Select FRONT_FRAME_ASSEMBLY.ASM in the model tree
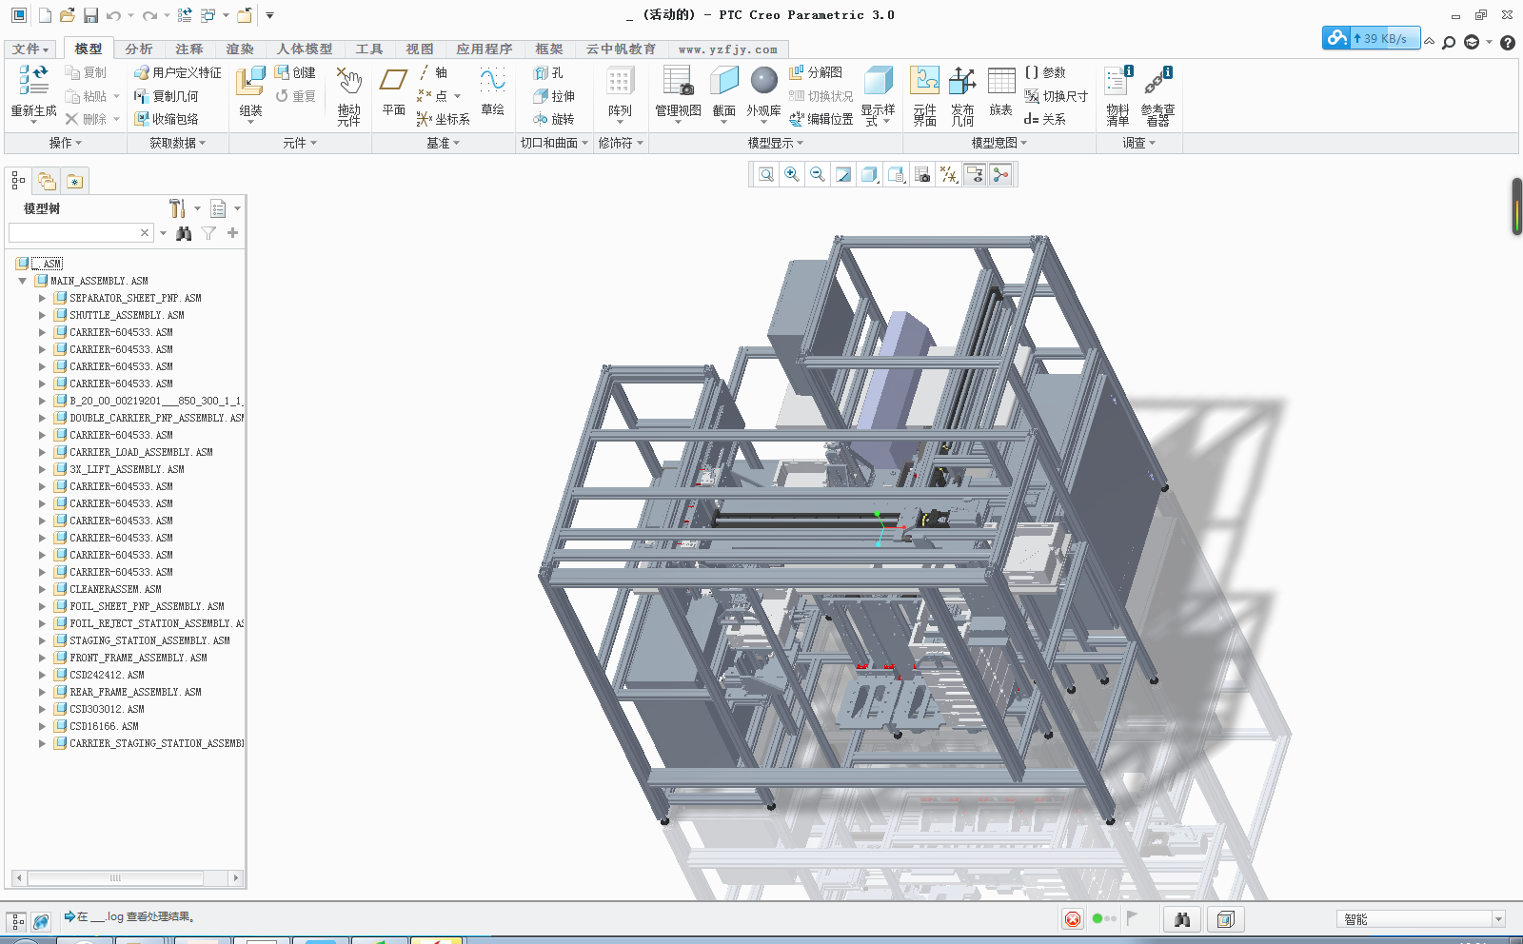1523x944 pixels. click(x=136, y=658)
